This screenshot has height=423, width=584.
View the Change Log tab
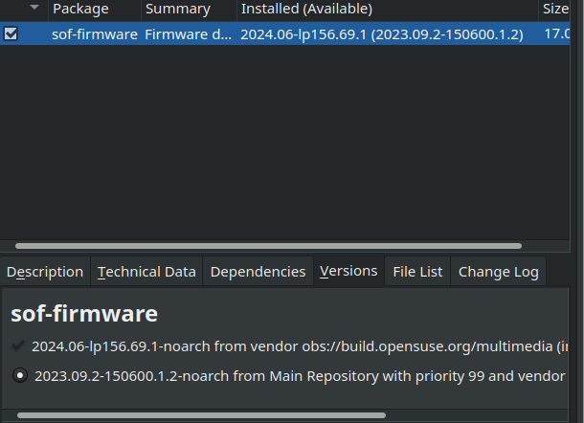pyautogui.click(x=498, y=272)
